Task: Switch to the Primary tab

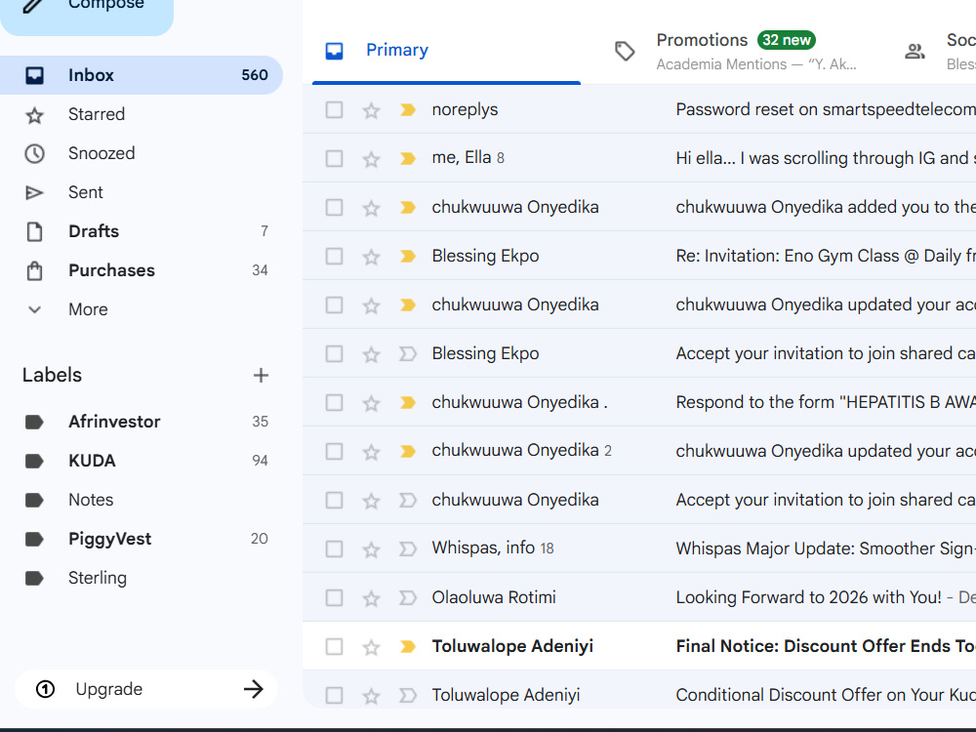Action: pos(446,51)
